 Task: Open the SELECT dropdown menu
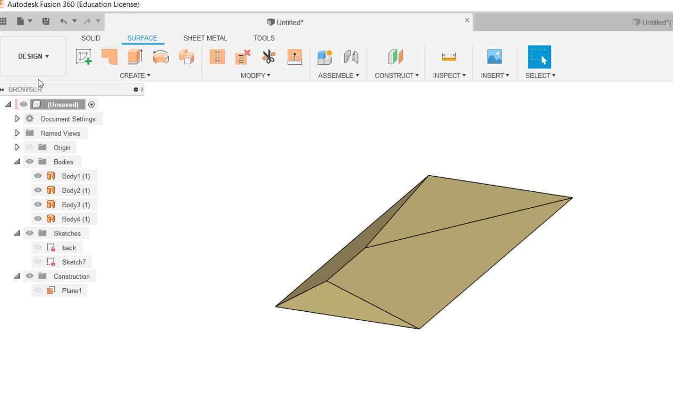click(541, 76)
